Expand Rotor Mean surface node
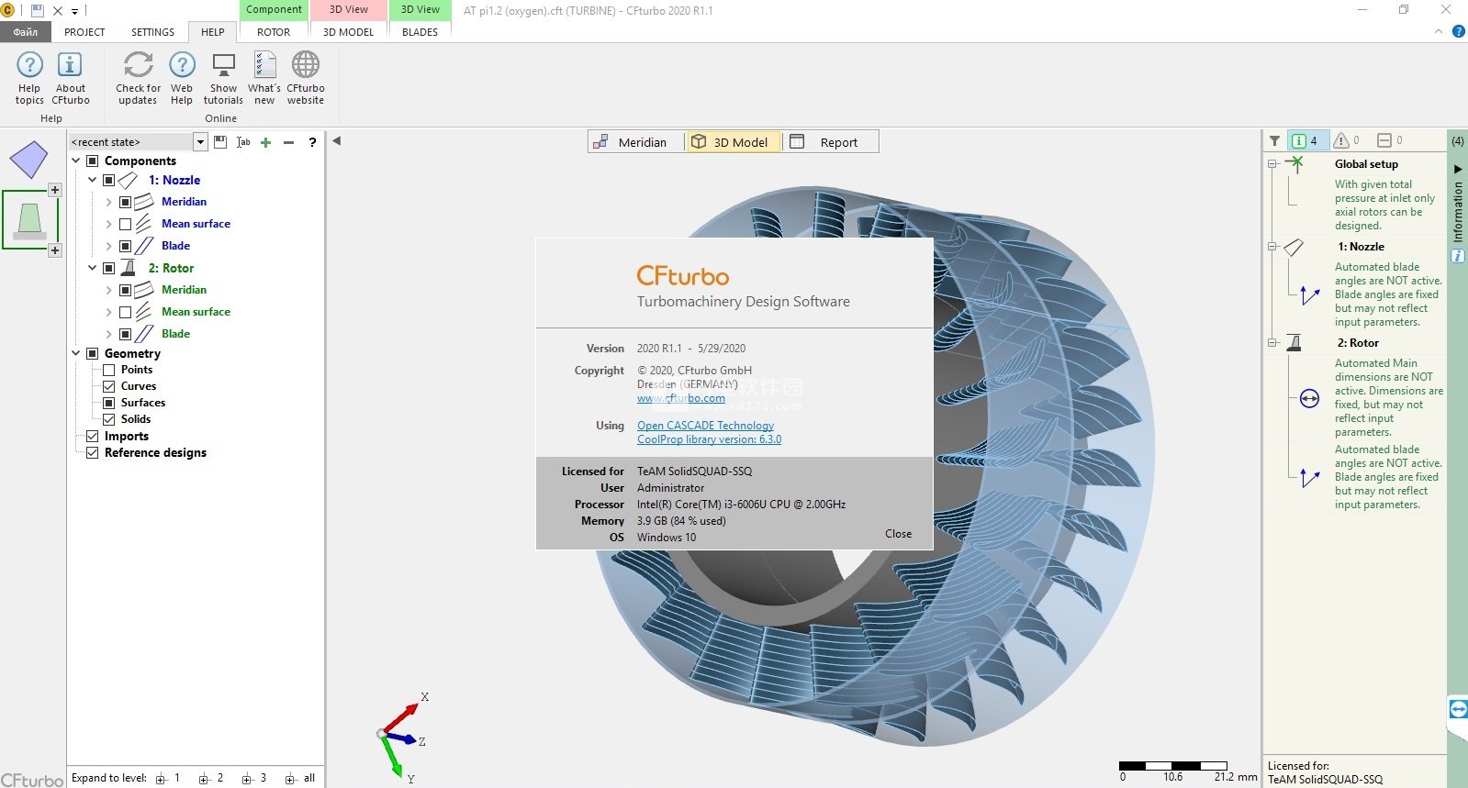Viewport: 1468px width, 788px height. (x=108, y=312)
